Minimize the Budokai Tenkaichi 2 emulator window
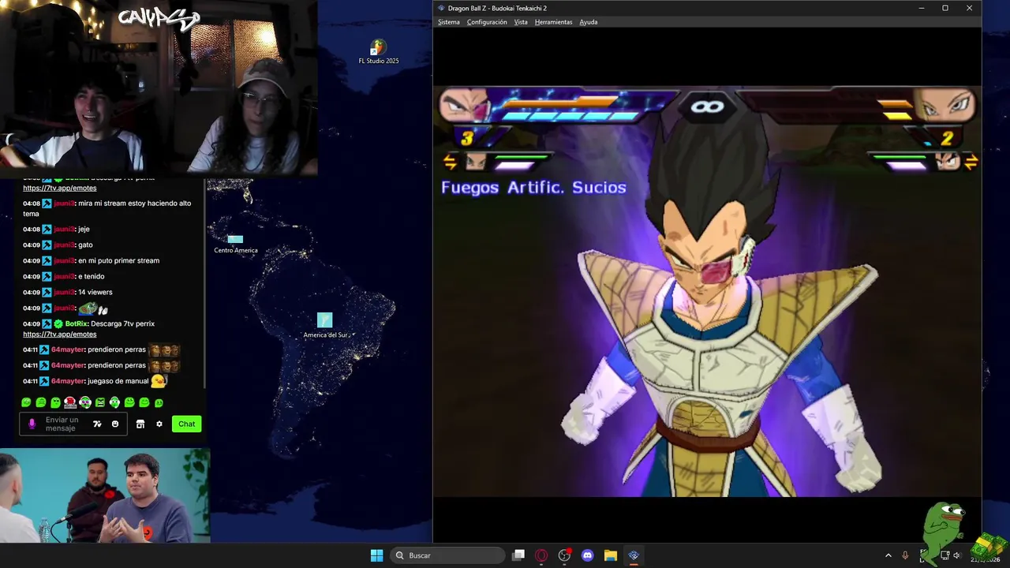The image size is (1010, 568). coord(922,8)
